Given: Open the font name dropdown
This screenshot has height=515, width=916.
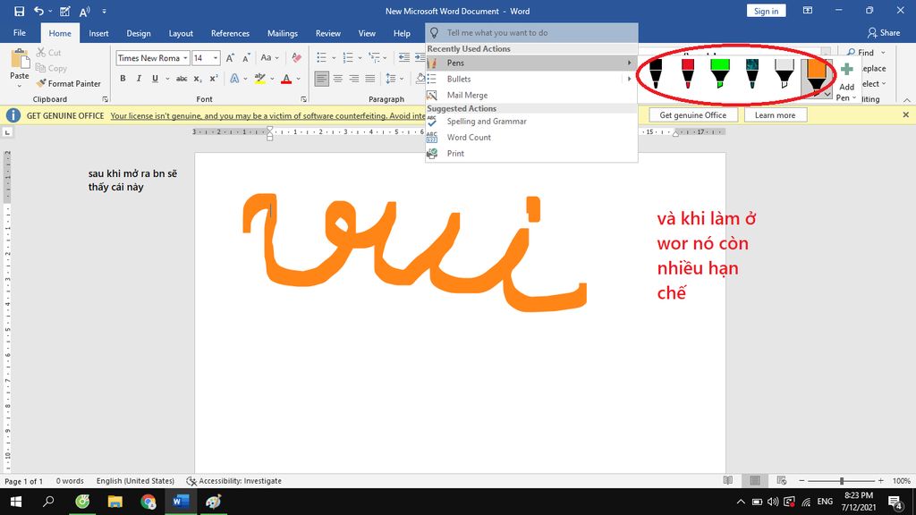Looking at the screenshot, I should (185, 58).
